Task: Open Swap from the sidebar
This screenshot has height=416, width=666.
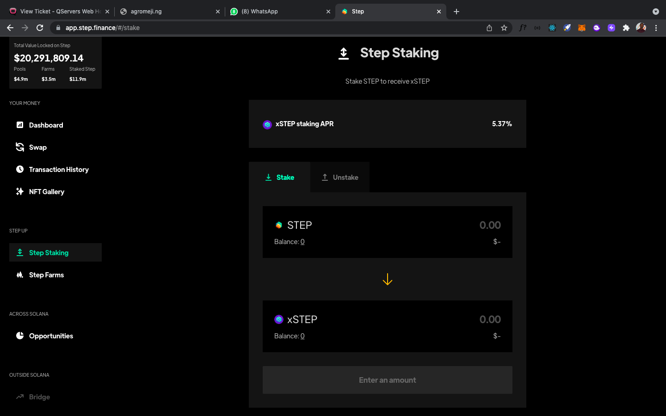Action: click(55, 147)
